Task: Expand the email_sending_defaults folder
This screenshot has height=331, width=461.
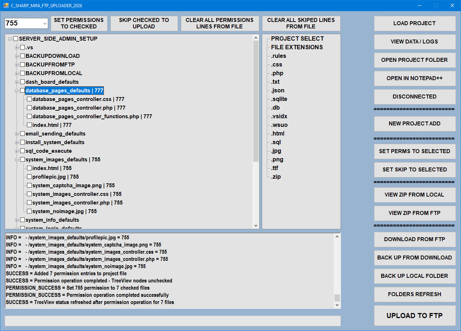Action: pyautogui.click(x=17, y=134)
